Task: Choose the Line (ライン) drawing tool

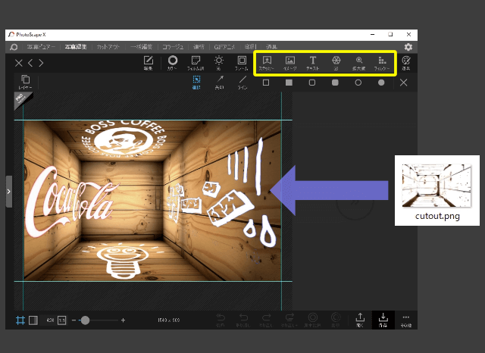Action: pos(242,83)
